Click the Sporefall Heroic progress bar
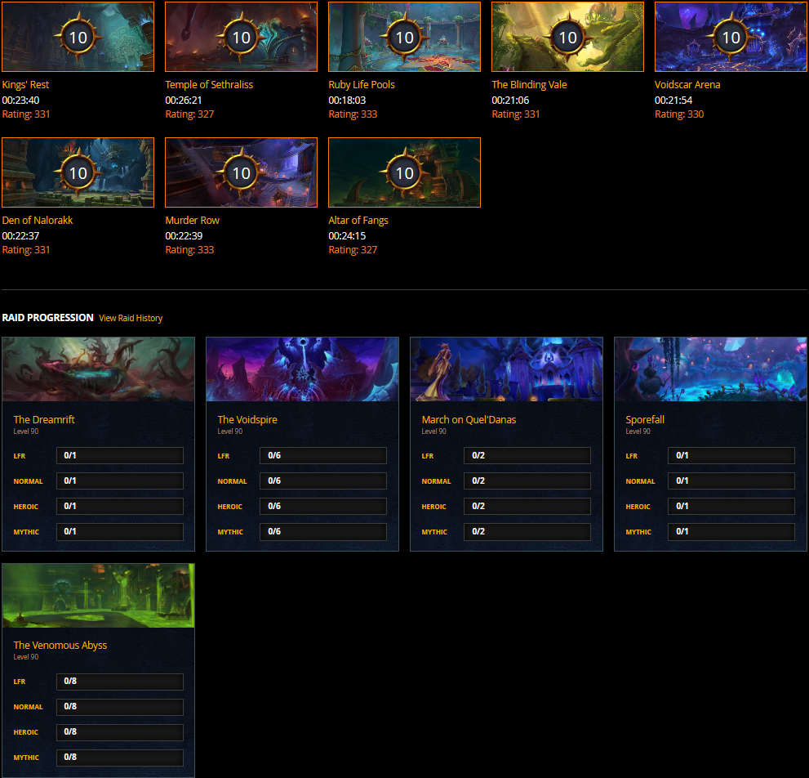 tap(731, 506)
